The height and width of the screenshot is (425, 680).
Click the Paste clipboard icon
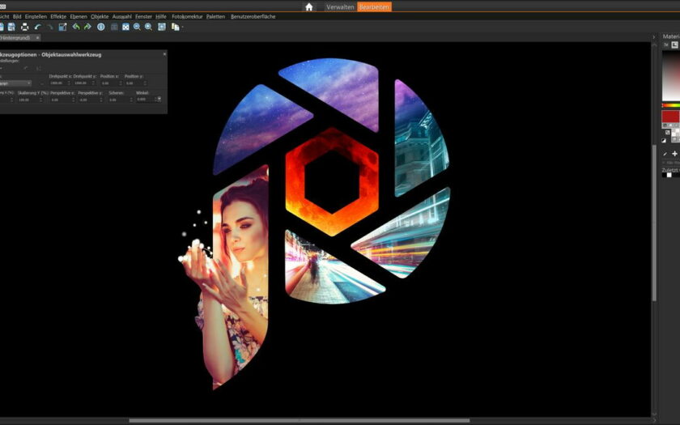[175, 27]
